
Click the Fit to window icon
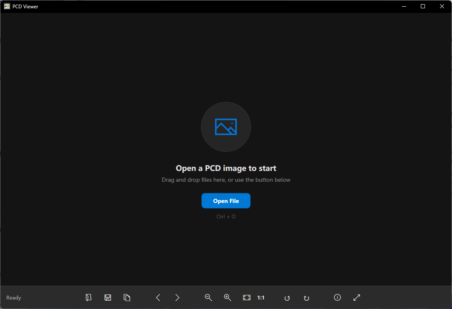coord(247,297)
